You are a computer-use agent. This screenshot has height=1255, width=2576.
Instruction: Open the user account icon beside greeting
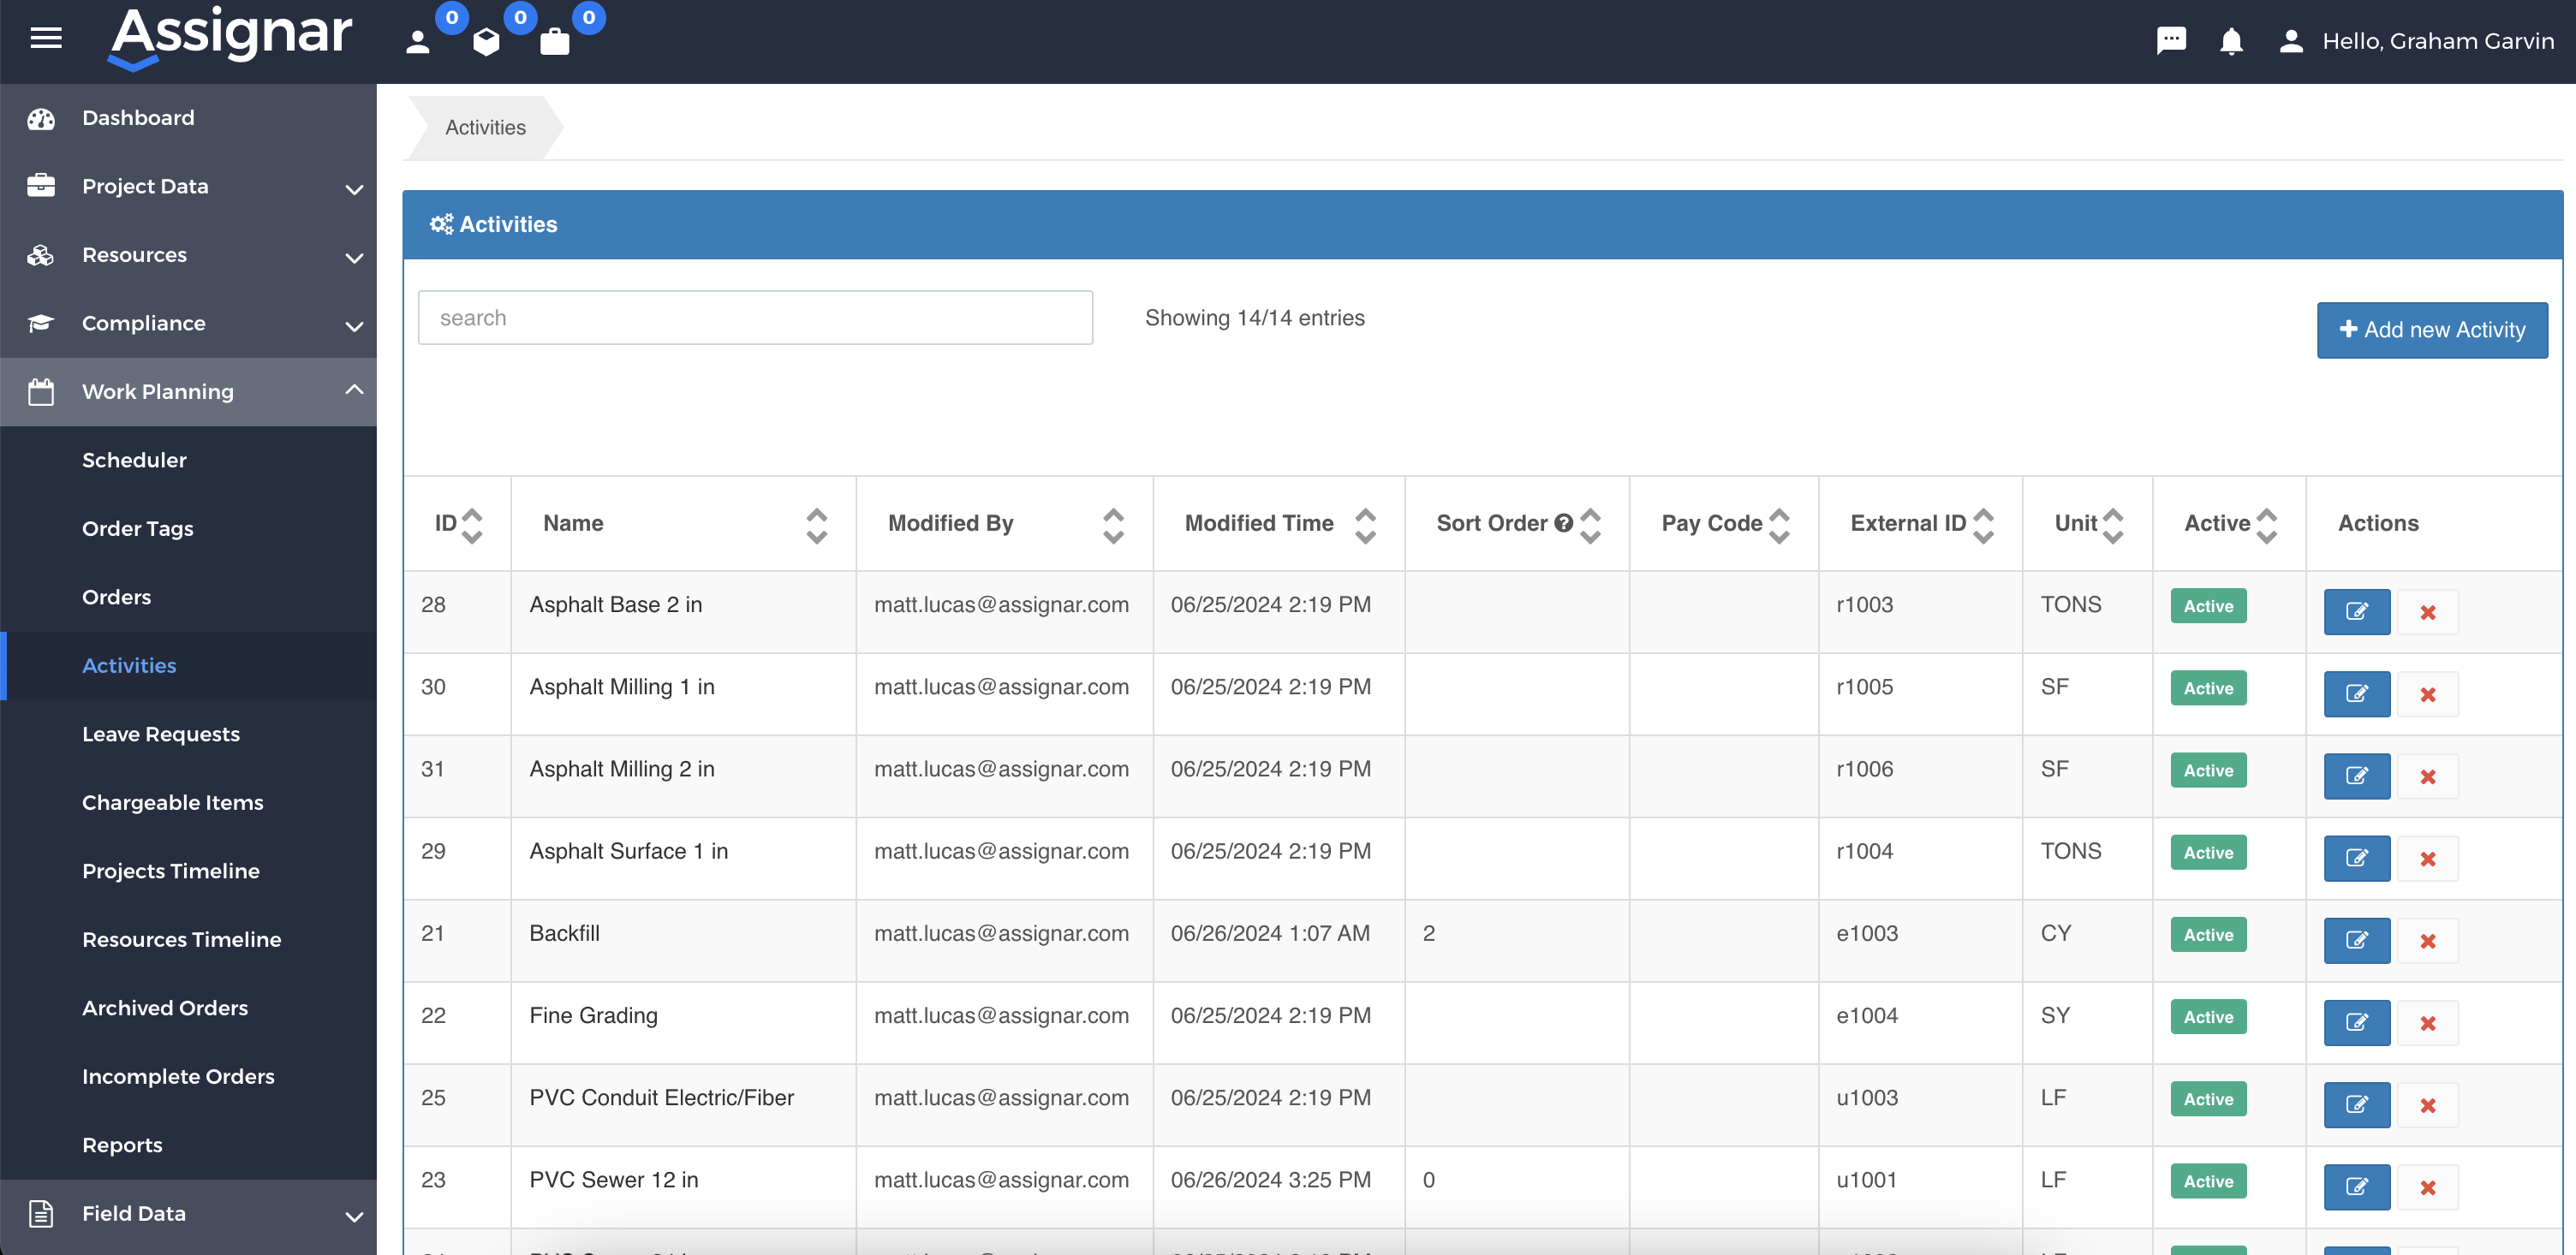coord(2291,41)
